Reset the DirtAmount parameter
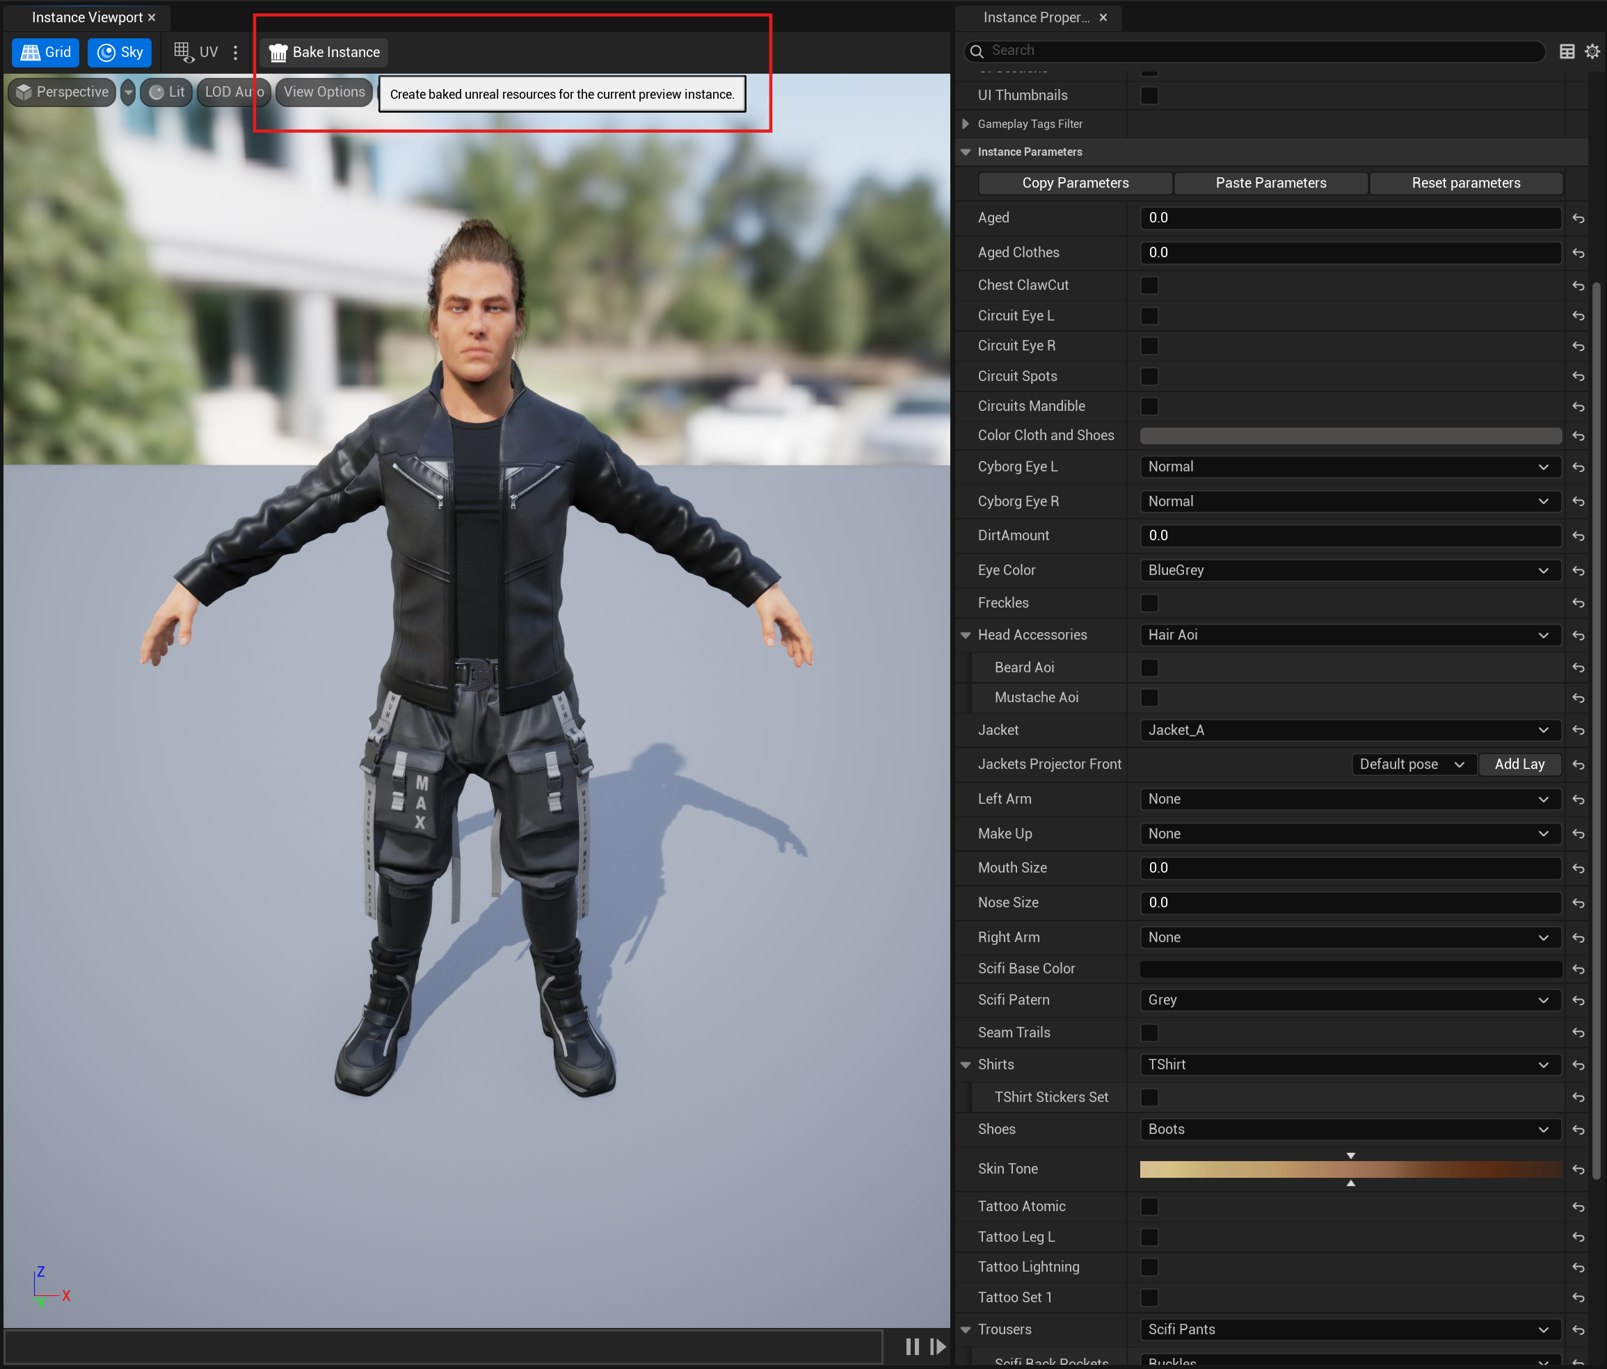Viewport: 1607px width, 1369px height. click(1578, 537)
